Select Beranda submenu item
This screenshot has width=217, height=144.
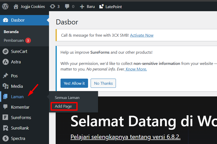[11, 32]
